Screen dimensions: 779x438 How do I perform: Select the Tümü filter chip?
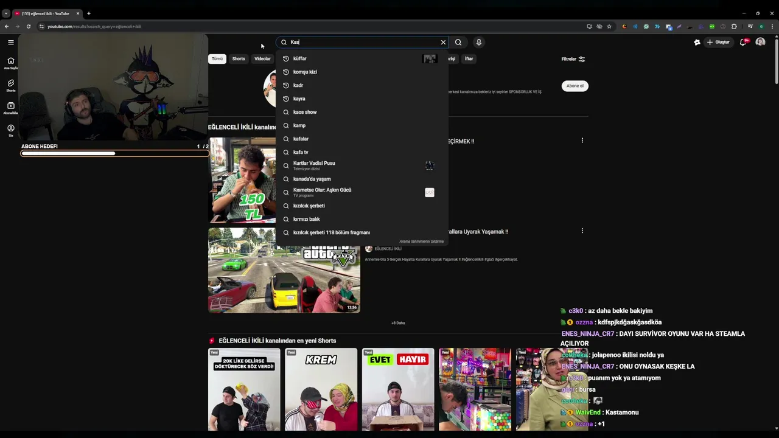pyautogui.click(x=217, y=59)
